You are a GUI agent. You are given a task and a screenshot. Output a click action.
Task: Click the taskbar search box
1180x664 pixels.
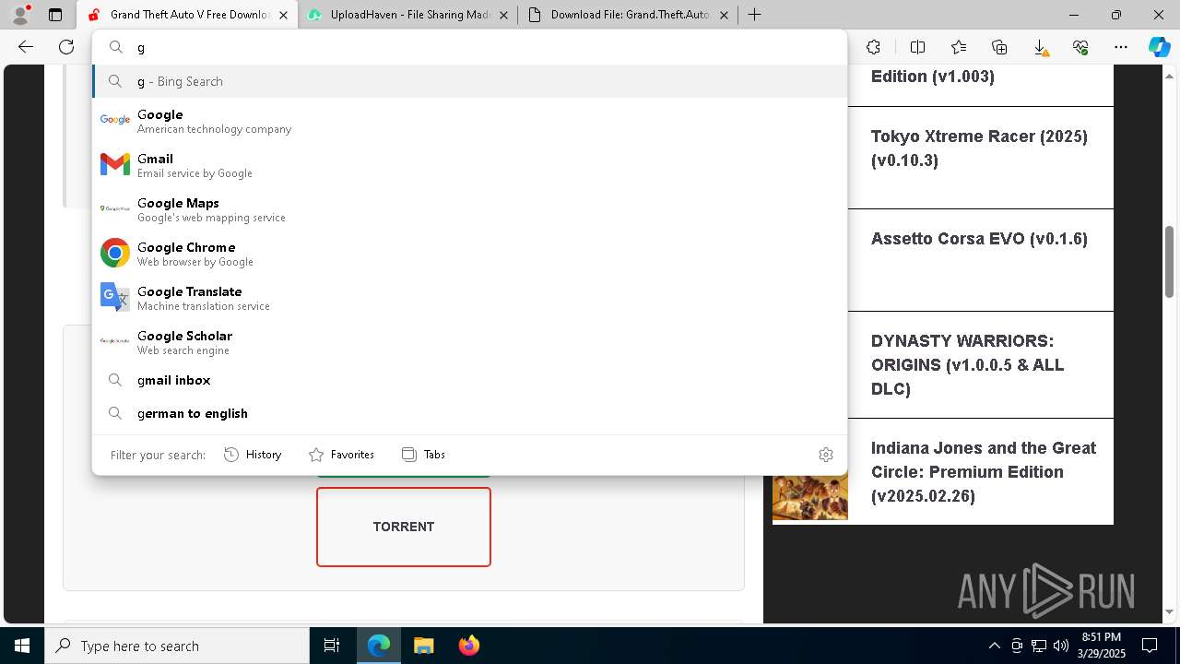point(177,646)
